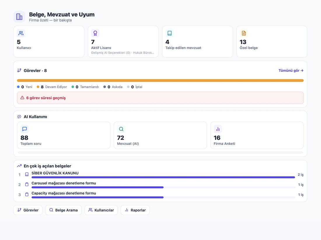Select the 13 Özel belge summary card
Image resolution: width=321 pixels, height=240 pixels.
coord(272,42)
